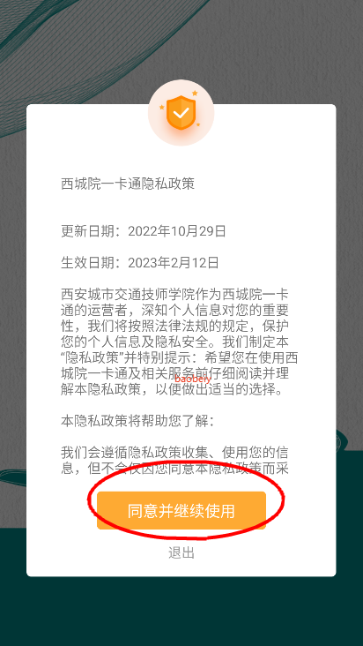Click the small star above the shield
This screenshot has height=646, width=363.
click(195, 94)
